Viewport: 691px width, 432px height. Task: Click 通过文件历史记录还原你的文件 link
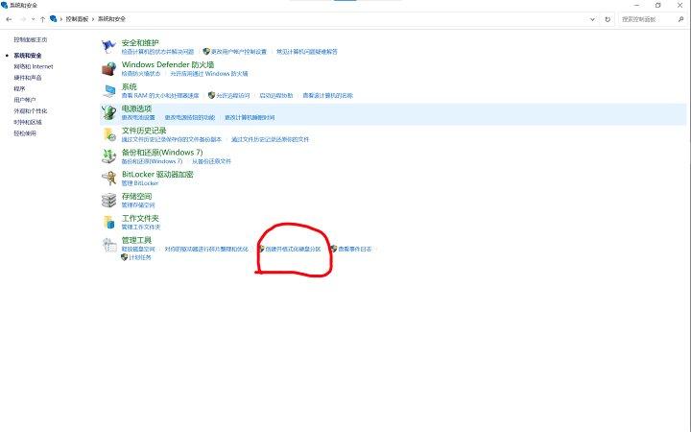pyautogui.click(x=270, y=140)
